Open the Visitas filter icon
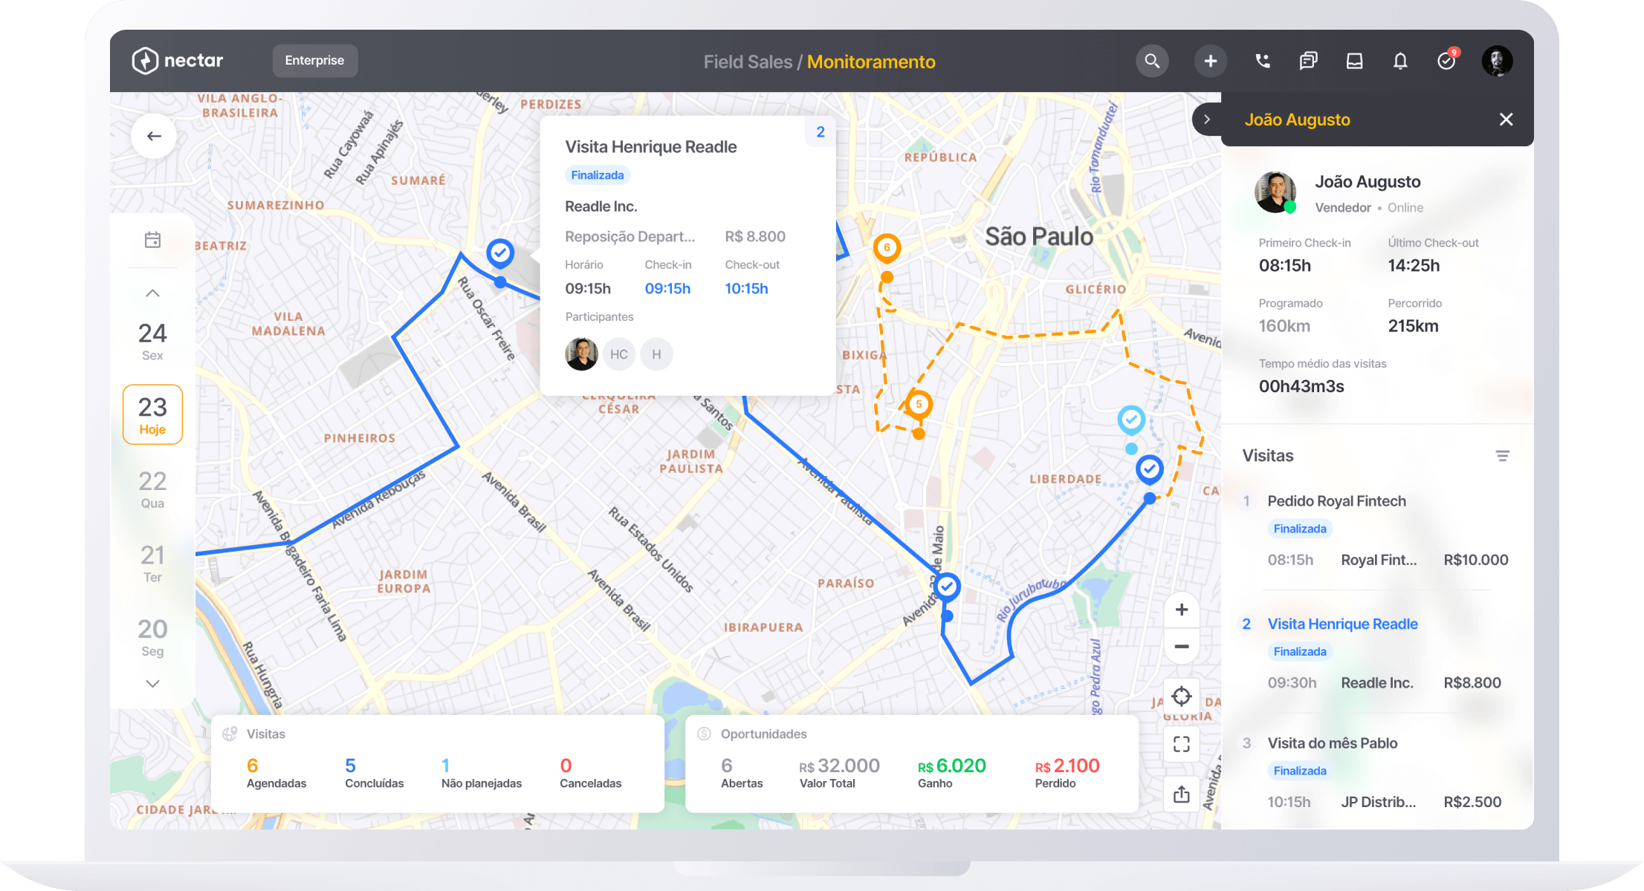Image resolution: width=1644 pixels, height=891 pixels. 1502,456
